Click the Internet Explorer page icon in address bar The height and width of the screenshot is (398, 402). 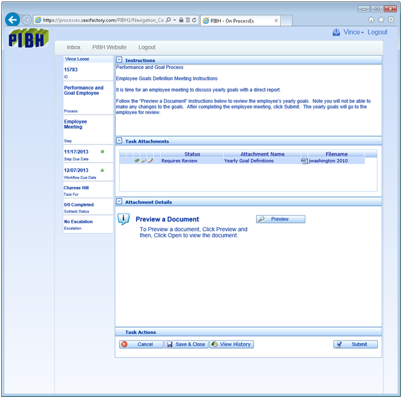[x=38, y=20]
